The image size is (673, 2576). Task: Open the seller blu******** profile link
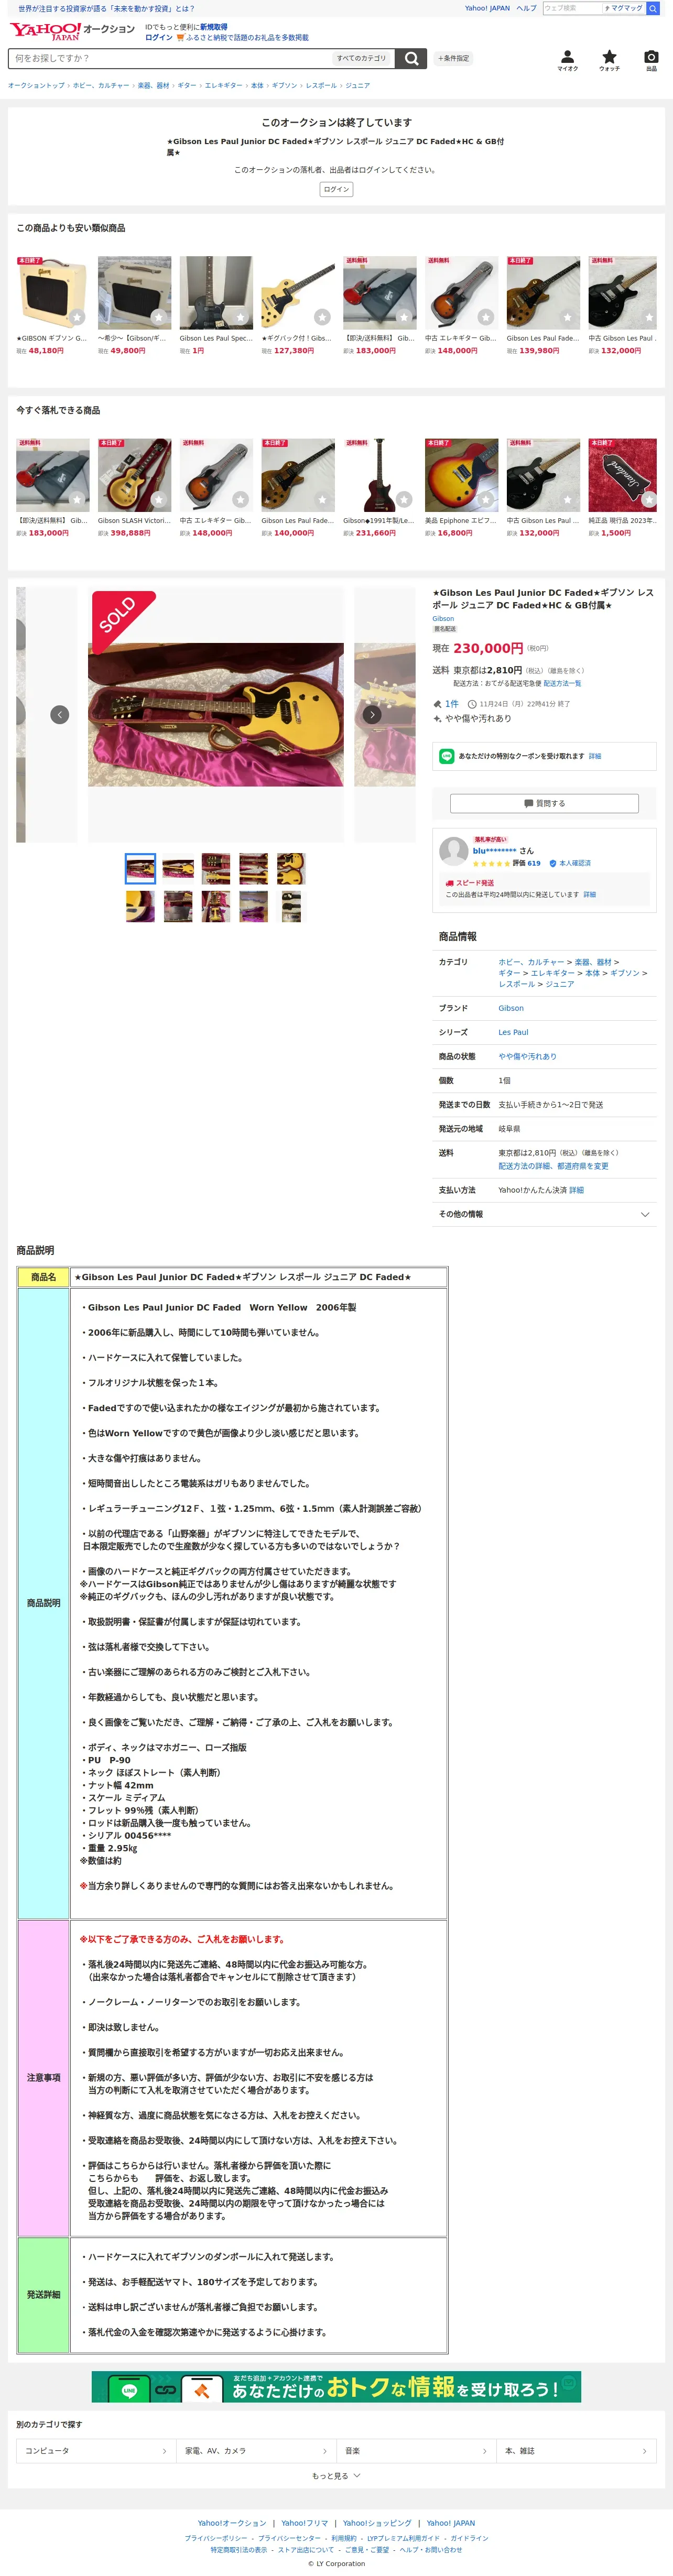494,851
